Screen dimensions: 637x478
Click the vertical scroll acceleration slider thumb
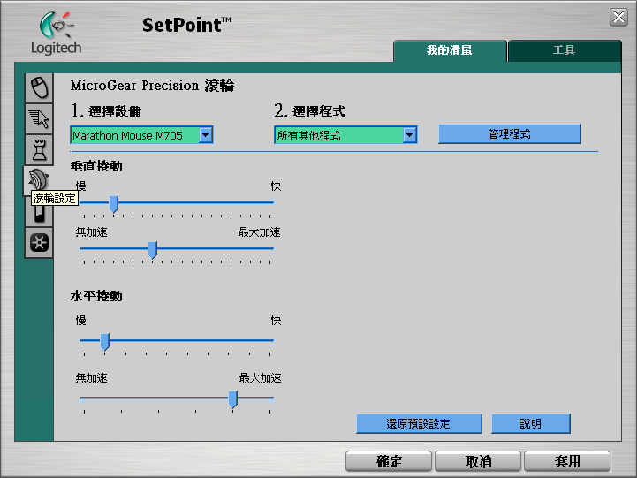coord(152,249)
